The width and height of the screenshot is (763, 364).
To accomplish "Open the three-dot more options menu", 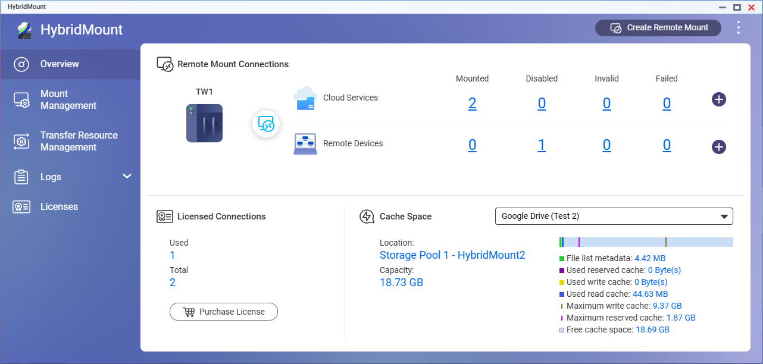I will click(x=738, y=27).
